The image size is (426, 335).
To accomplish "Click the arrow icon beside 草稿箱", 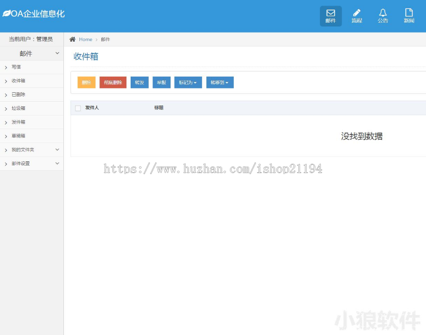I will click(6, 136).
